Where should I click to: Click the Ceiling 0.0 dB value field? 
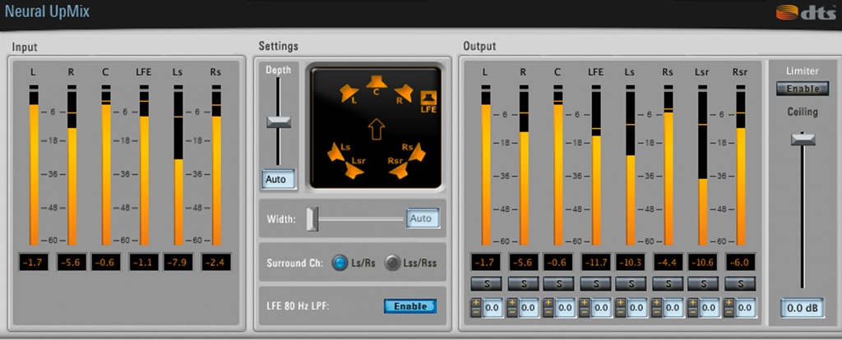coord(803,308)
